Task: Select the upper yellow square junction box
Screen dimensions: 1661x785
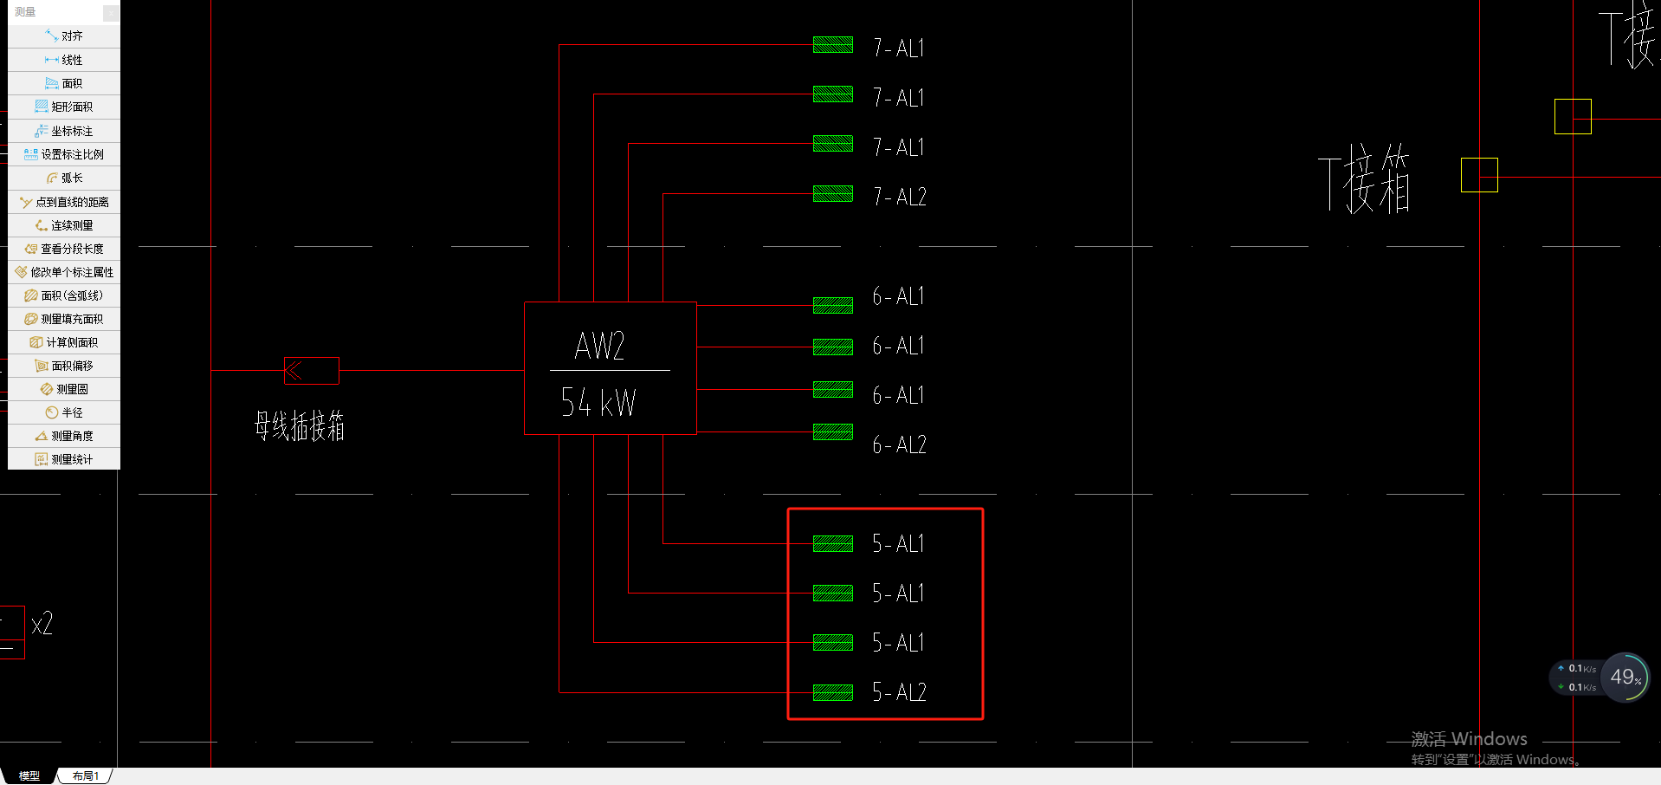Action: (1573, 116)
